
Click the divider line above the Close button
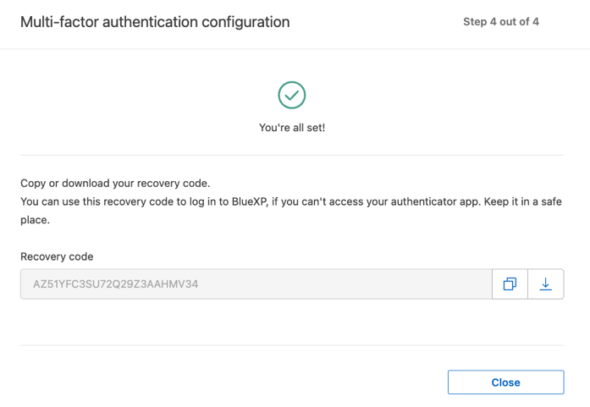tap(292, 345)
